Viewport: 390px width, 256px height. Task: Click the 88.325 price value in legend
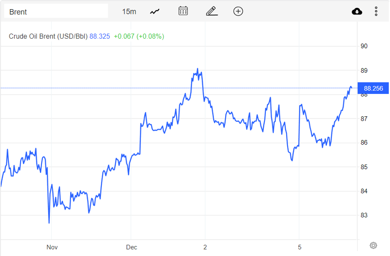99,36
